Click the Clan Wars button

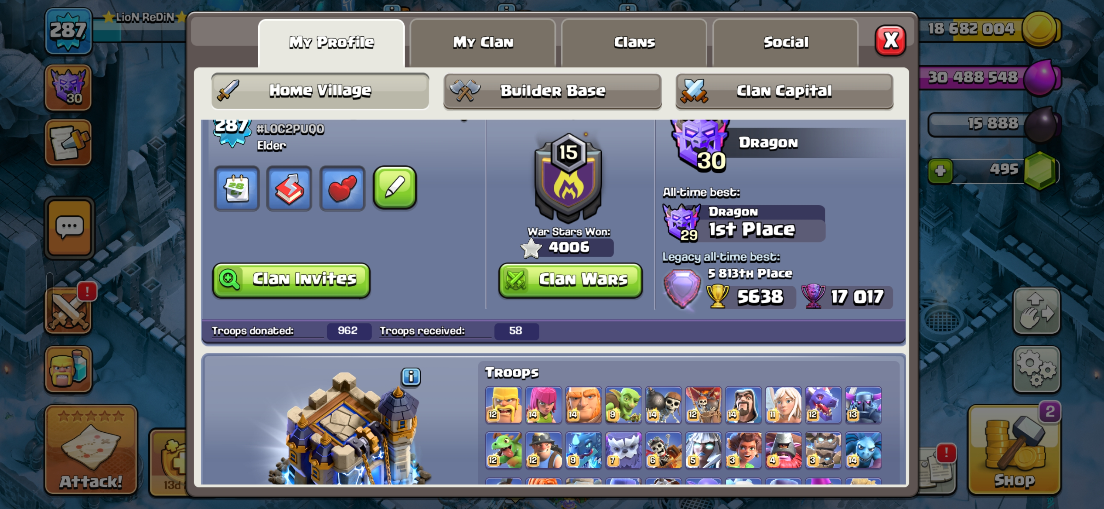coord(570,280)
